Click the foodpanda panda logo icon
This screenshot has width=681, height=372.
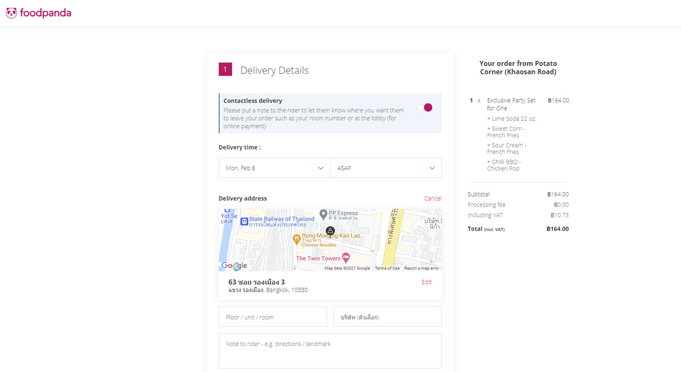pos(11,13)
